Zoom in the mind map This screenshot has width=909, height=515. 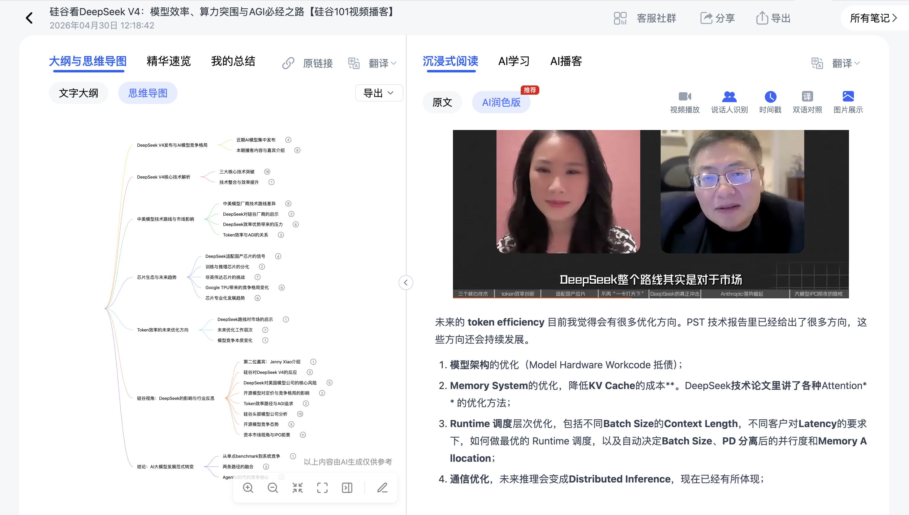(x=248, y=488)
